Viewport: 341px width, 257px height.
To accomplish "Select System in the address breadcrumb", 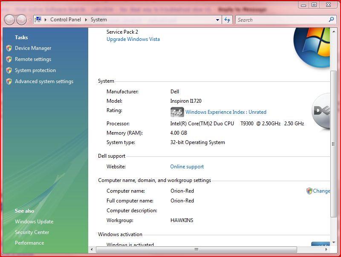I will pyautogui.click(x=99, y=20).
